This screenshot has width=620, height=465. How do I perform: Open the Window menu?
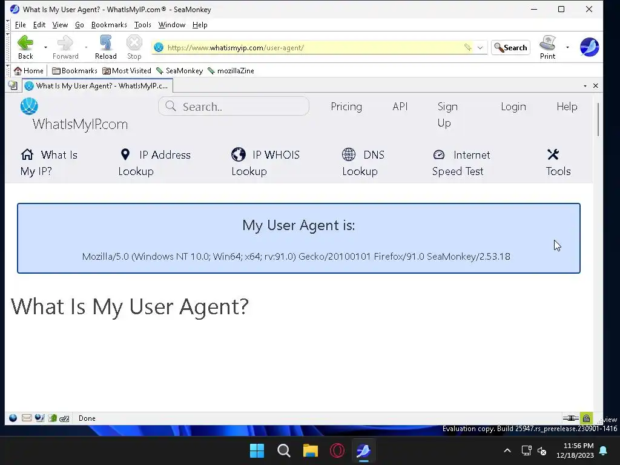click(x=171, y=25)
